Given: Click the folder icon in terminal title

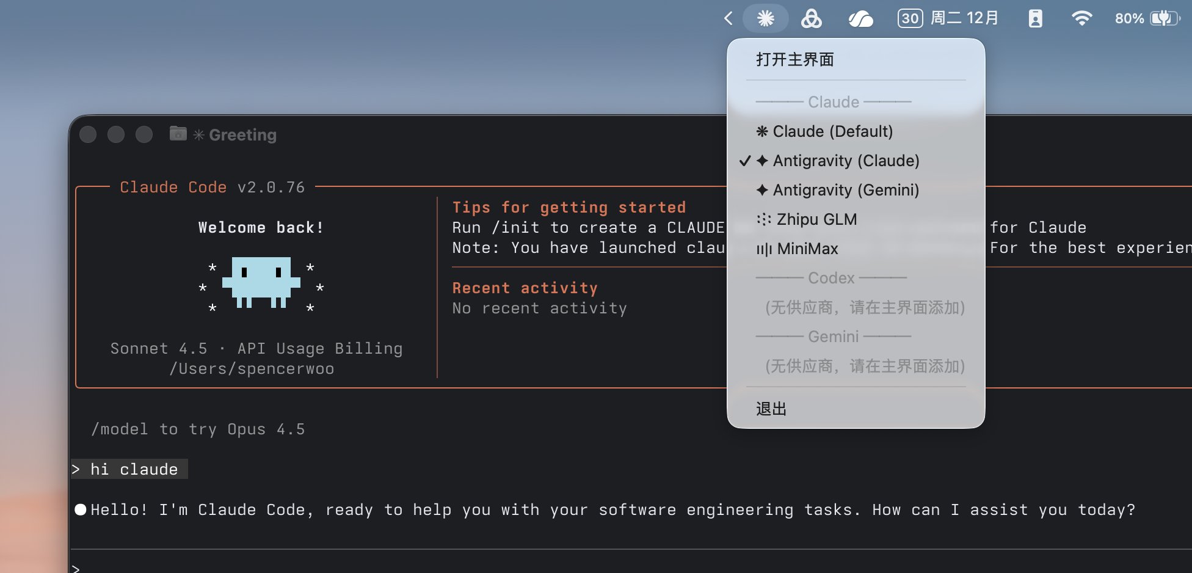Looking at the screenshot, I should pyautogui.click(x=178, y=134).
